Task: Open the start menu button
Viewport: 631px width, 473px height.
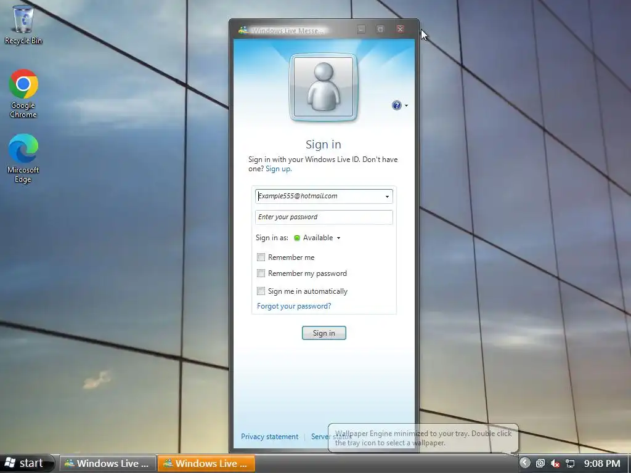Action: tap(27, 463)
